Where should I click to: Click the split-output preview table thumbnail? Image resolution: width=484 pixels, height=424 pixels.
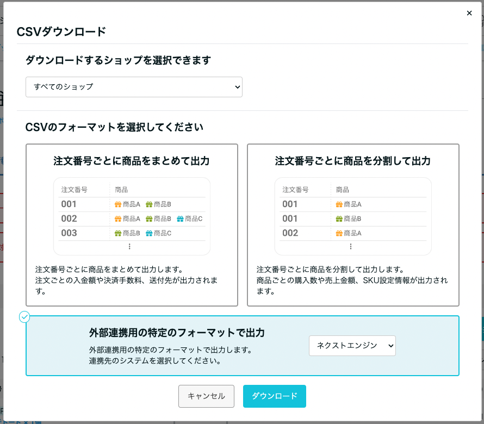pyautogui.click(x=353, y=216)
